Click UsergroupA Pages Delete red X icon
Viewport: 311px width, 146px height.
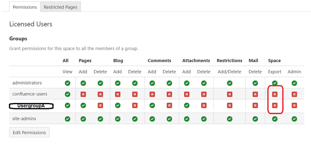pos(100,105)
